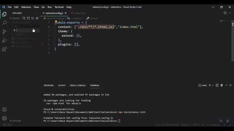Maximize the terminal panel size
This screenshot has width=234, height=131.
pos(226,85)
